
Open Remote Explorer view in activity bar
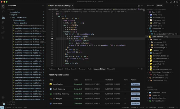point(3,27)
